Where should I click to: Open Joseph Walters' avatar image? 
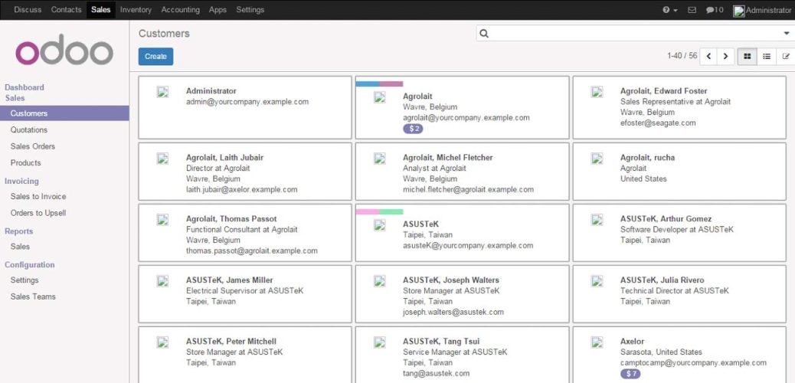point(380,280)
